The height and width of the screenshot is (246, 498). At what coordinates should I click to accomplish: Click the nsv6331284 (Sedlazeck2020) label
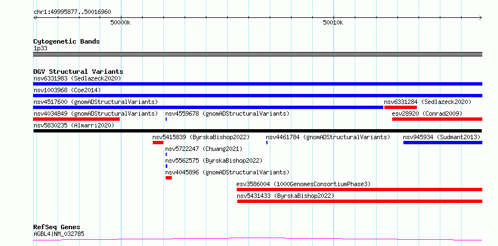pyautogui.click(x=427, y=102)
